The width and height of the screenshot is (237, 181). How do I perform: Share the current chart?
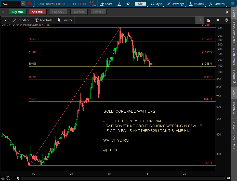click(x=106, y=4)
